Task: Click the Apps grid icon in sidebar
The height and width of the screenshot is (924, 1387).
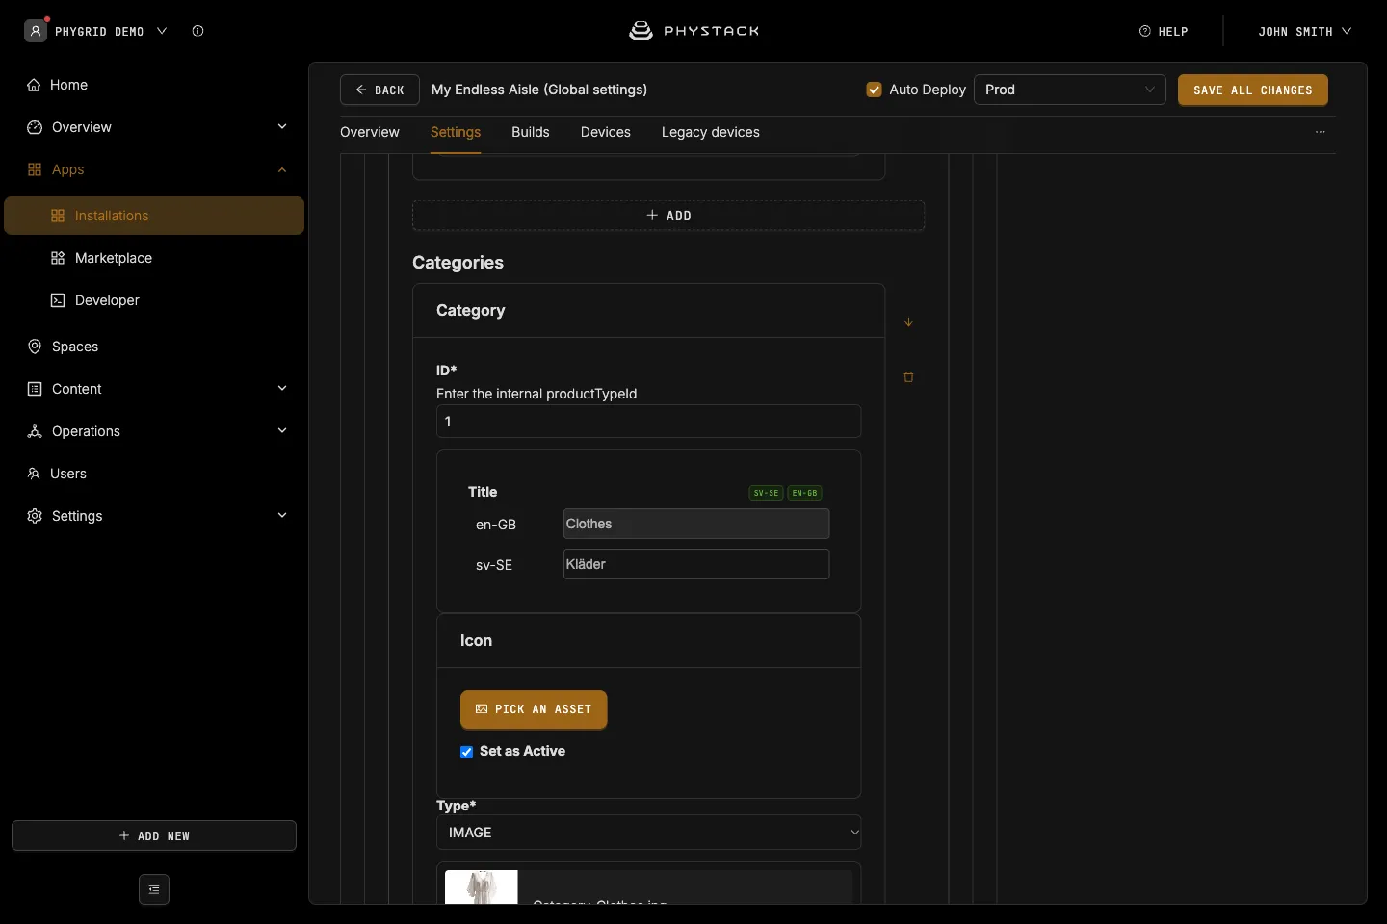Action: click(35, 169)
